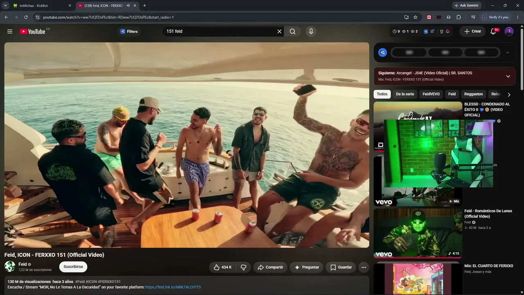
Task: Open YouTube notifications bell
Action: (493, 32)
